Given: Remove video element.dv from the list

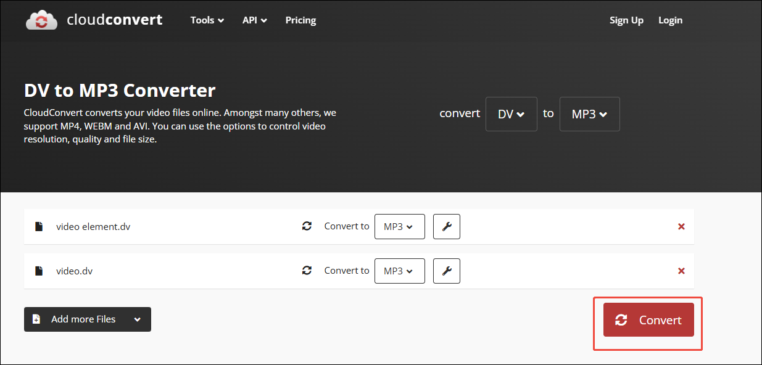Looking at the screenshot, I should coord(681,226).
